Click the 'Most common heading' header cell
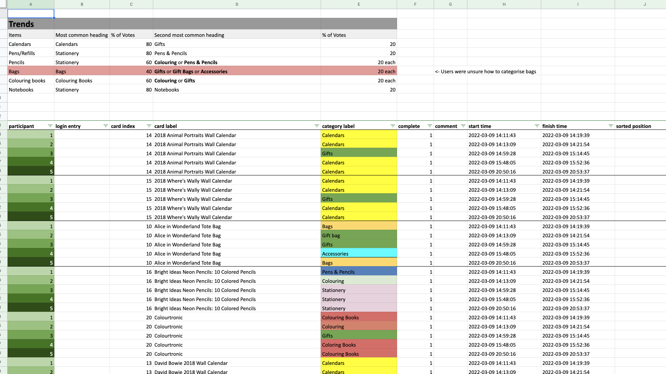 [x=82, y=35]
